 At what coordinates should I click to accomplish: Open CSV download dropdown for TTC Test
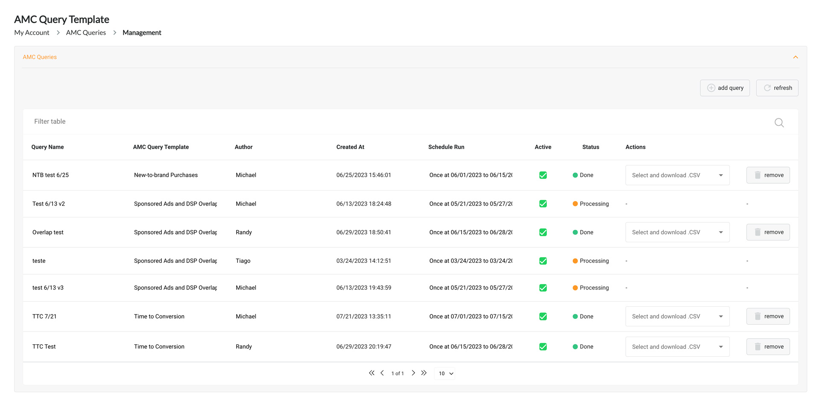pos(677,347)
